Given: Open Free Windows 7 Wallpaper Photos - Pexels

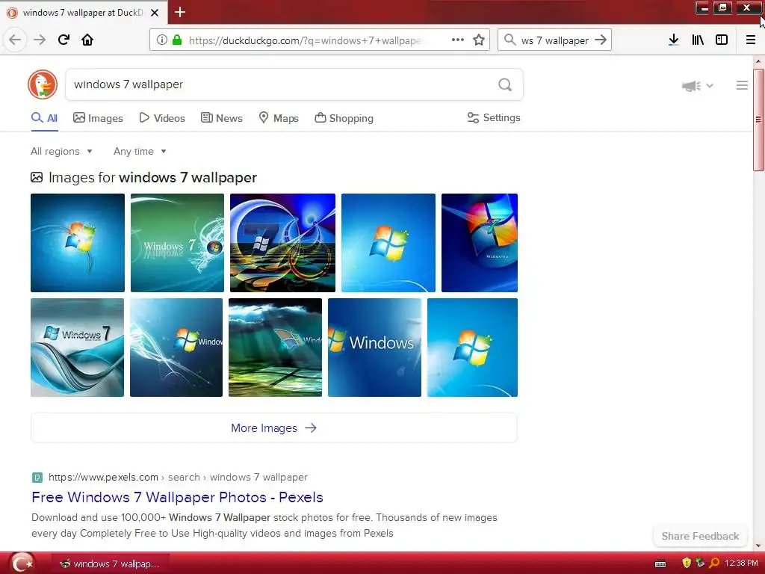Looking at the screenshot, I should (177, 497).
